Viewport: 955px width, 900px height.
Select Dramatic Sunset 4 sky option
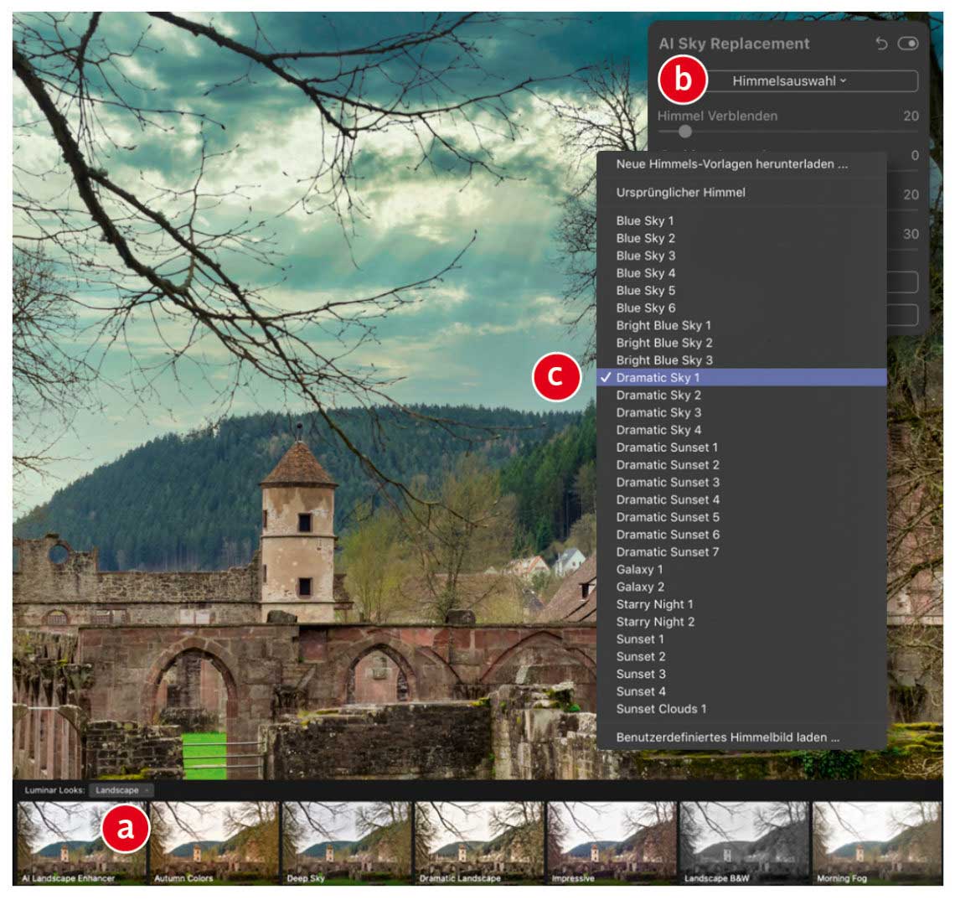(668, 499)
